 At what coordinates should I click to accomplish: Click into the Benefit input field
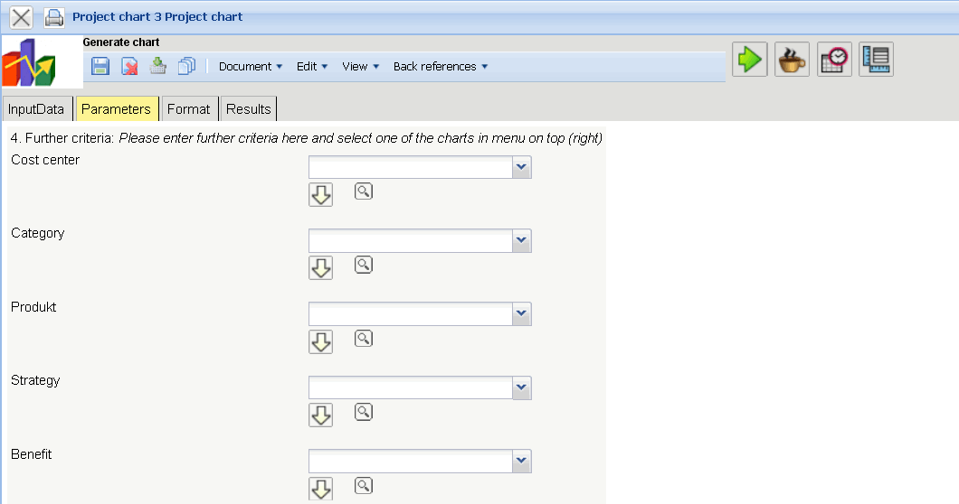[411, 462]
